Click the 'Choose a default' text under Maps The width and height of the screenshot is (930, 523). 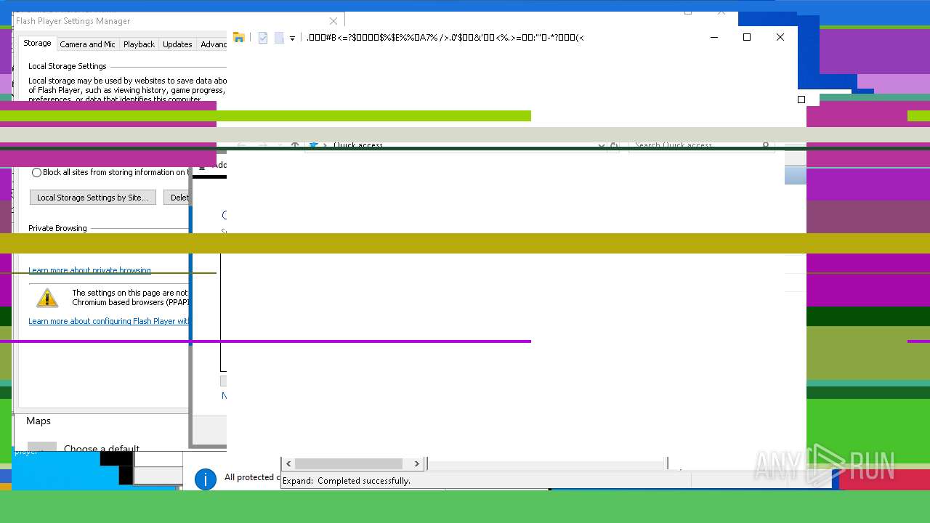(102, 449)
